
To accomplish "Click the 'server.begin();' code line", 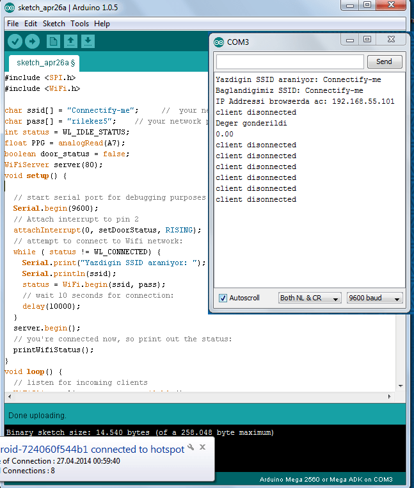I will [x=47, y=328].
